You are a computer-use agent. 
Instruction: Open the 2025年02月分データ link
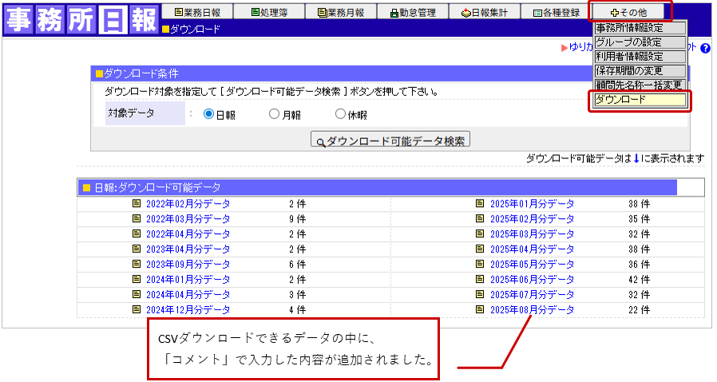tap(533, 219)
